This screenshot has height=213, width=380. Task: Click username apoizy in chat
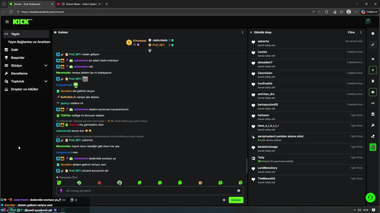click(65, 103)
